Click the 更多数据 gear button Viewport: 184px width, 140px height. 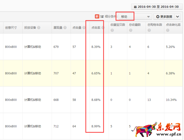(164, 17)
